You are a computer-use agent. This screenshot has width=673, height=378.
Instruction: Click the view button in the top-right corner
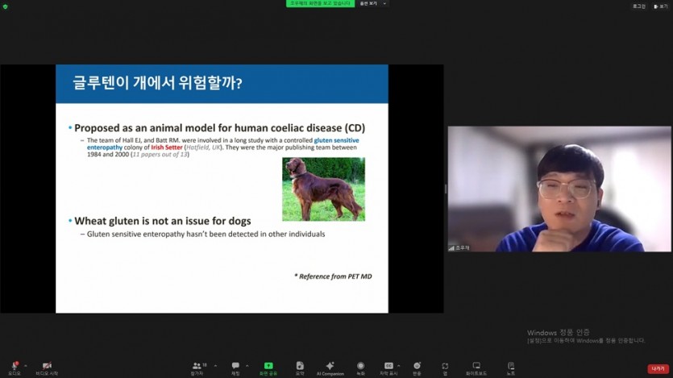coord(661,6)
